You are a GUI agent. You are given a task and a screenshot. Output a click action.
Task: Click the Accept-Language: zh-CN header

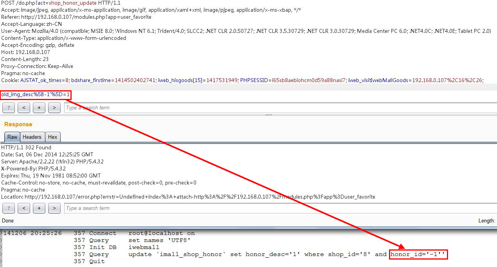[x=31, y=24]
